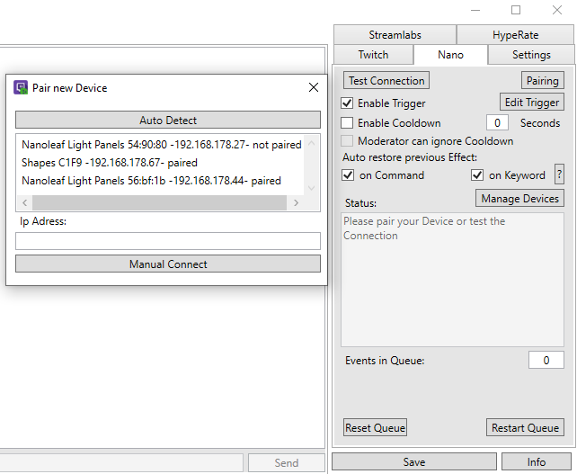Close the main application window

point(557,10)
